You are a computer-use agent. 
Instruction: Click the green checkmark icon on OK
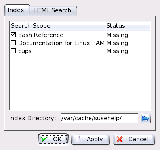[x=44, y=139]
